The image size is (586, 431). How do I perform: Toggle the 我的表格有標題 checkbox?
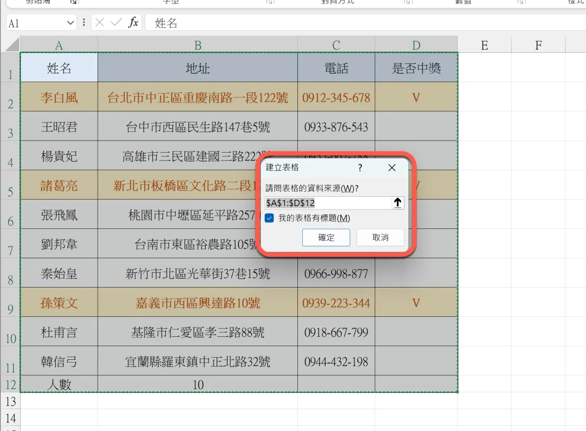[x=269, y=218]
